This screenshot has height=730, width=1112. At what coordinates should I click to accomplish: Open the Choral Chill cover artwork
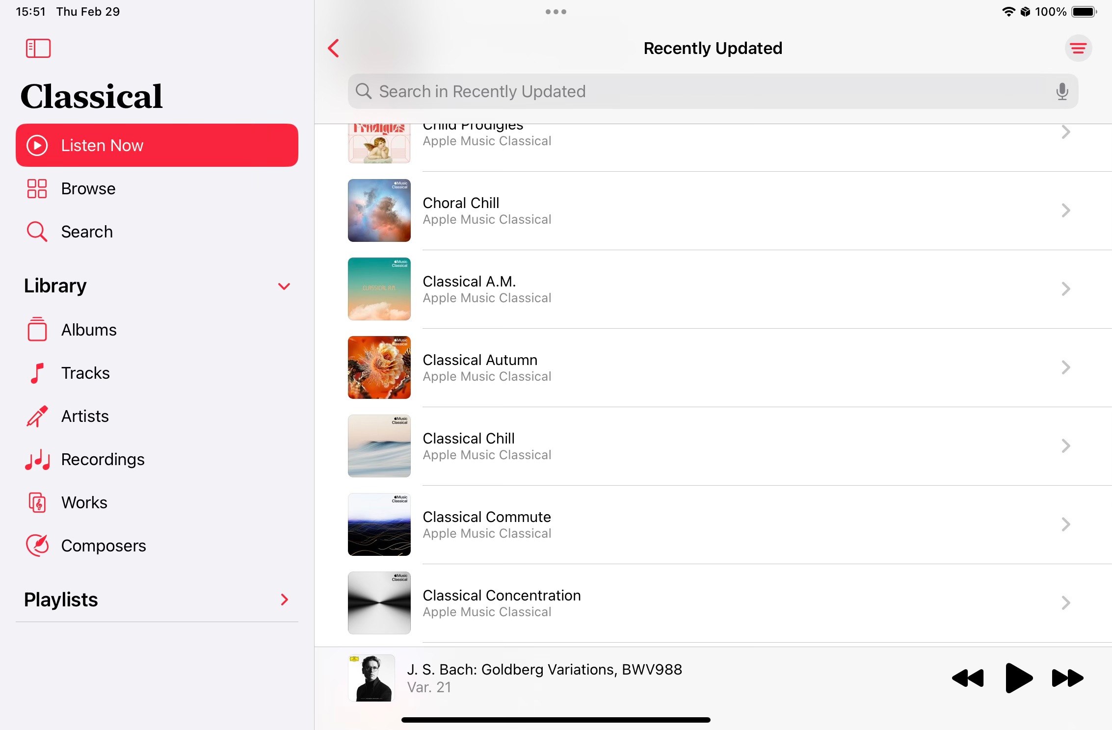click(379, 210)
